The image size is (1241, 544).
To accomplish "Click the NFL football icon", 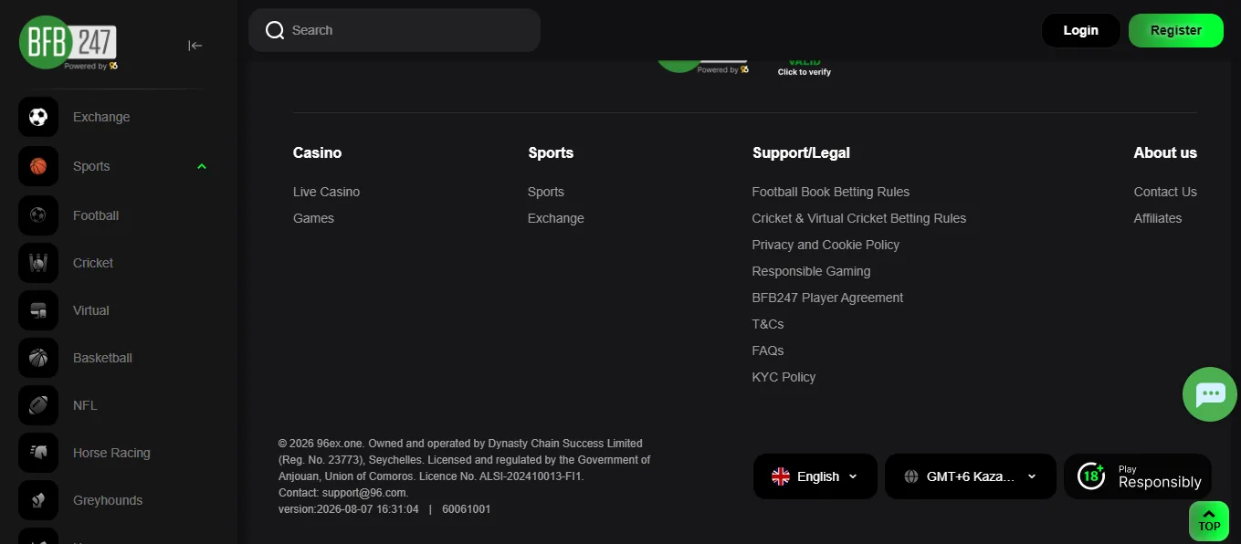I will (x=38, y=405).
